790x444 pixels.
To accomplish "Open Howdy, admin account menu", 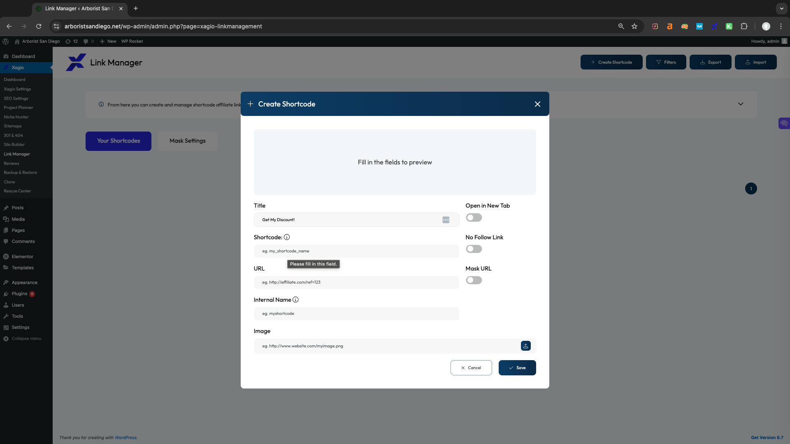I will [x=769, y=41].
